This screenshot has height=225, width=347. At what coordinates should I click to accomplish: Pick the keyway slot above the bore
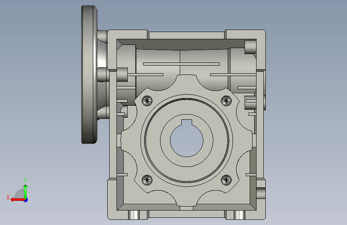pos(187,122)
